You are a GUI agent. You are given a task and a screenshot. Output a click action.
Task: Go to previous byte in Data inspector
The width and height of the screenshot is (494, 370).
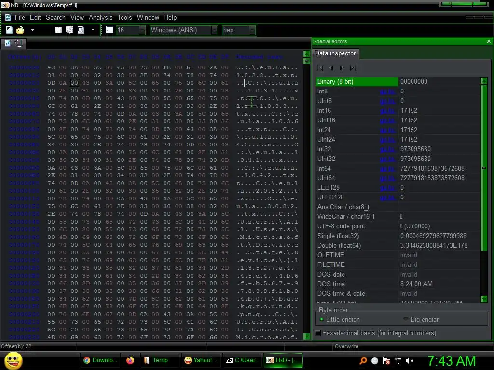coord(331,67)
